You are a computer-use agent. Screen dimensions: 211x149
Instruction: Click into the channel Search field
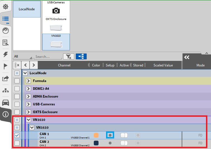[47, 56]
